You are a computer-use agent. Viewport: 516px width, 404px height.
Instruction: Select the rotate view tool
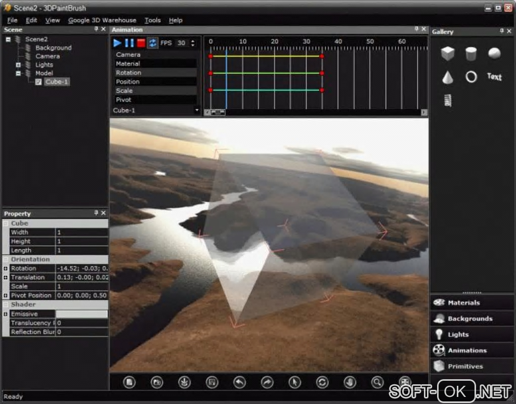[323, 382]
